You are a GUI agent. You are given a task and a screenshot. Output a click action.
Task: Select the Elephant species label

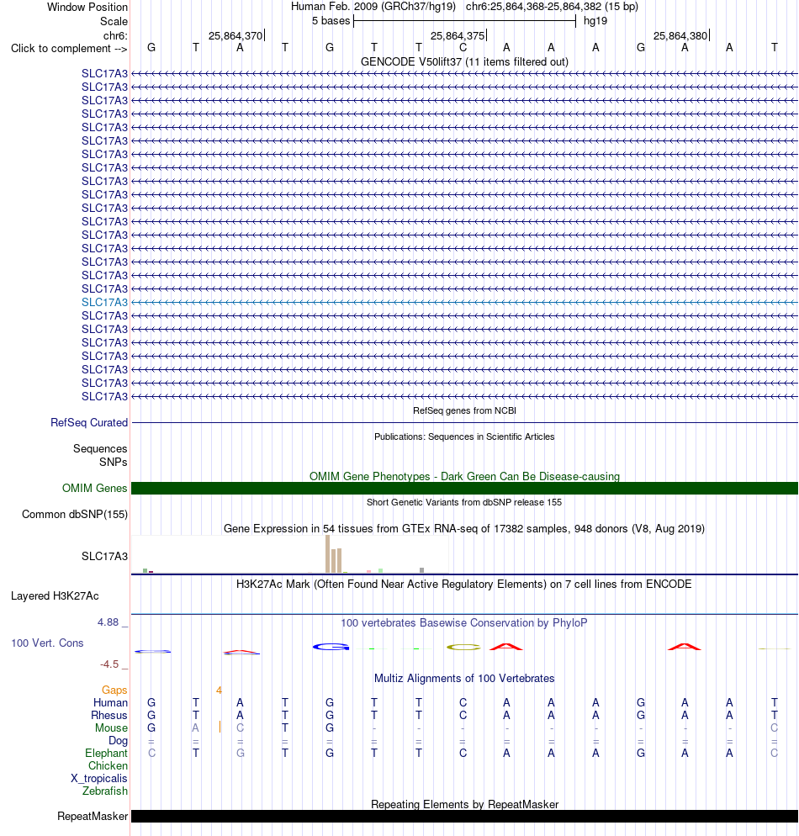[107, 753]
